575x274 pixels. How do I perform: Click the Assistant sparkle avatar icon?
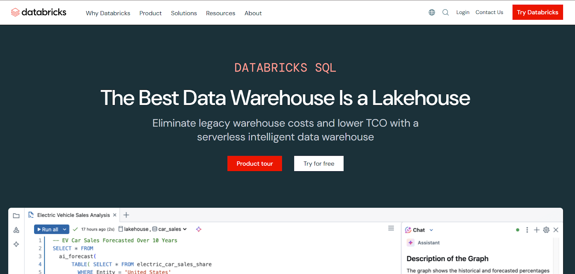coord(410,243)
